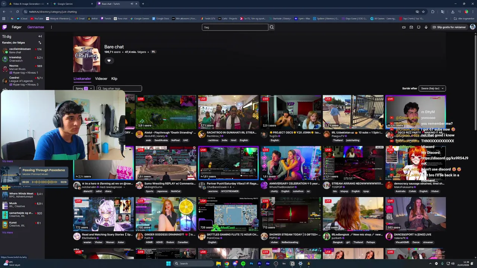Viewport: 477px width, 268px height.
Task: Open Notion from taskbar
Action: [x=292, y=264]
